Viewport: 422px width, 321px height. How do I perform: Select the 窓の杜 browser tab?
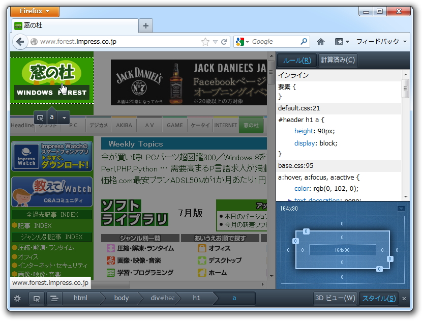[x=75, y=25]
